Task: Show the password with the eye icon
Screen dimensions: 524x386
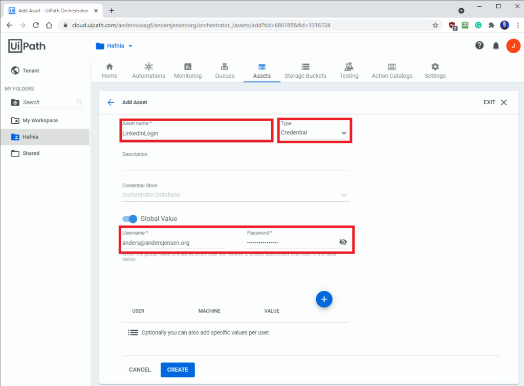Action: [x=343, y=242]
